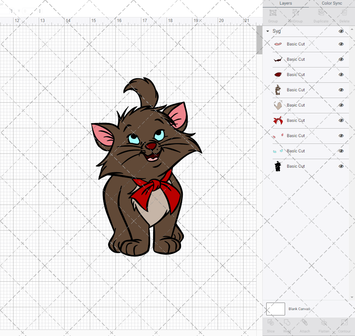355x336 pixels.
Task: Click the Blank Canvas color swatch
Action: (275, 309)
